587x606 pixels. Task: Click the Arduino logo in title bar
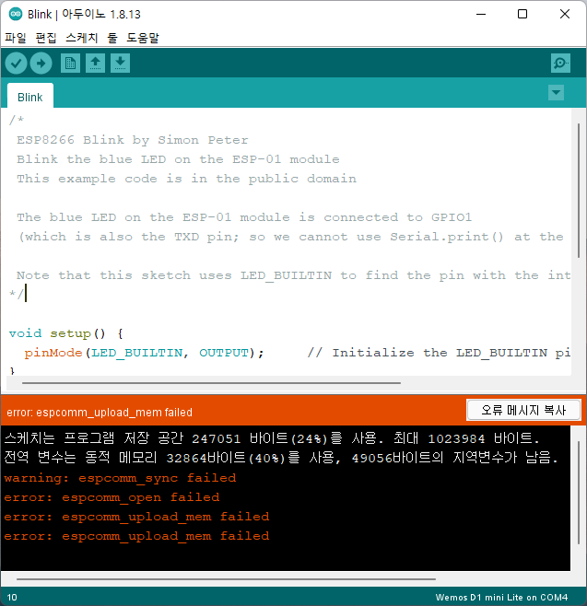16,15
